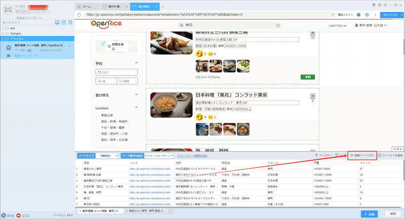Viewport: 405px width, 219px height.
Task: Click the 起動 start button
Action: pos(369,214)
